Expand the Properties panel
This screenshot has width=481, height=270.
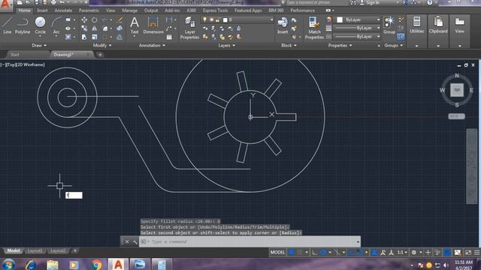tap(340, 45)
